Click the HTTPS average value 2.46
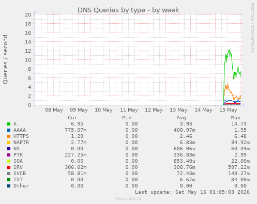257x204 pixels. point(186,136)
